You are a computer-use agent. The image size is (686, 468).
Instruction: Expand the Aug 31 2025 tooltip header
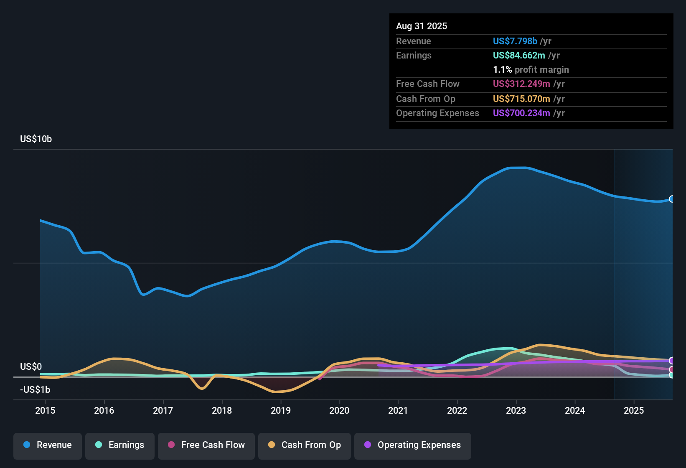pyautogui.click(x=422, y=26)
